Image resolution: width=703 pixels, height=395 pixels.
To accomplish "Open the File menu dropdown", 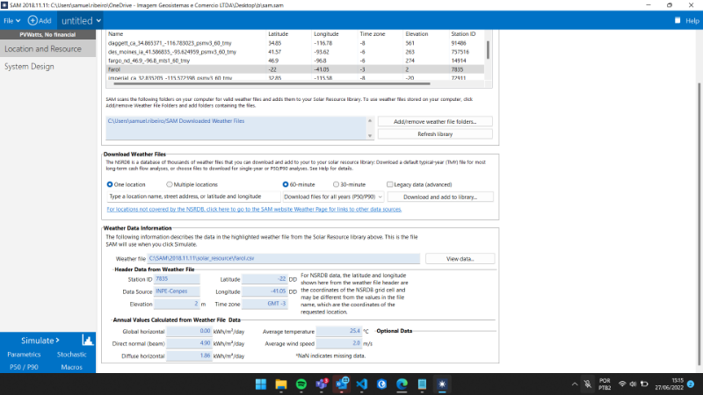I will click(13, 19).
